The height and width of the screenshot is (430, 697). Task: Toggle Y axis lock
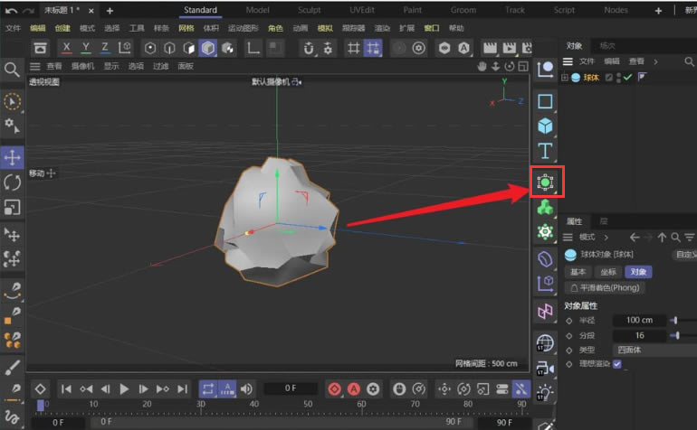tap(86, 48)
